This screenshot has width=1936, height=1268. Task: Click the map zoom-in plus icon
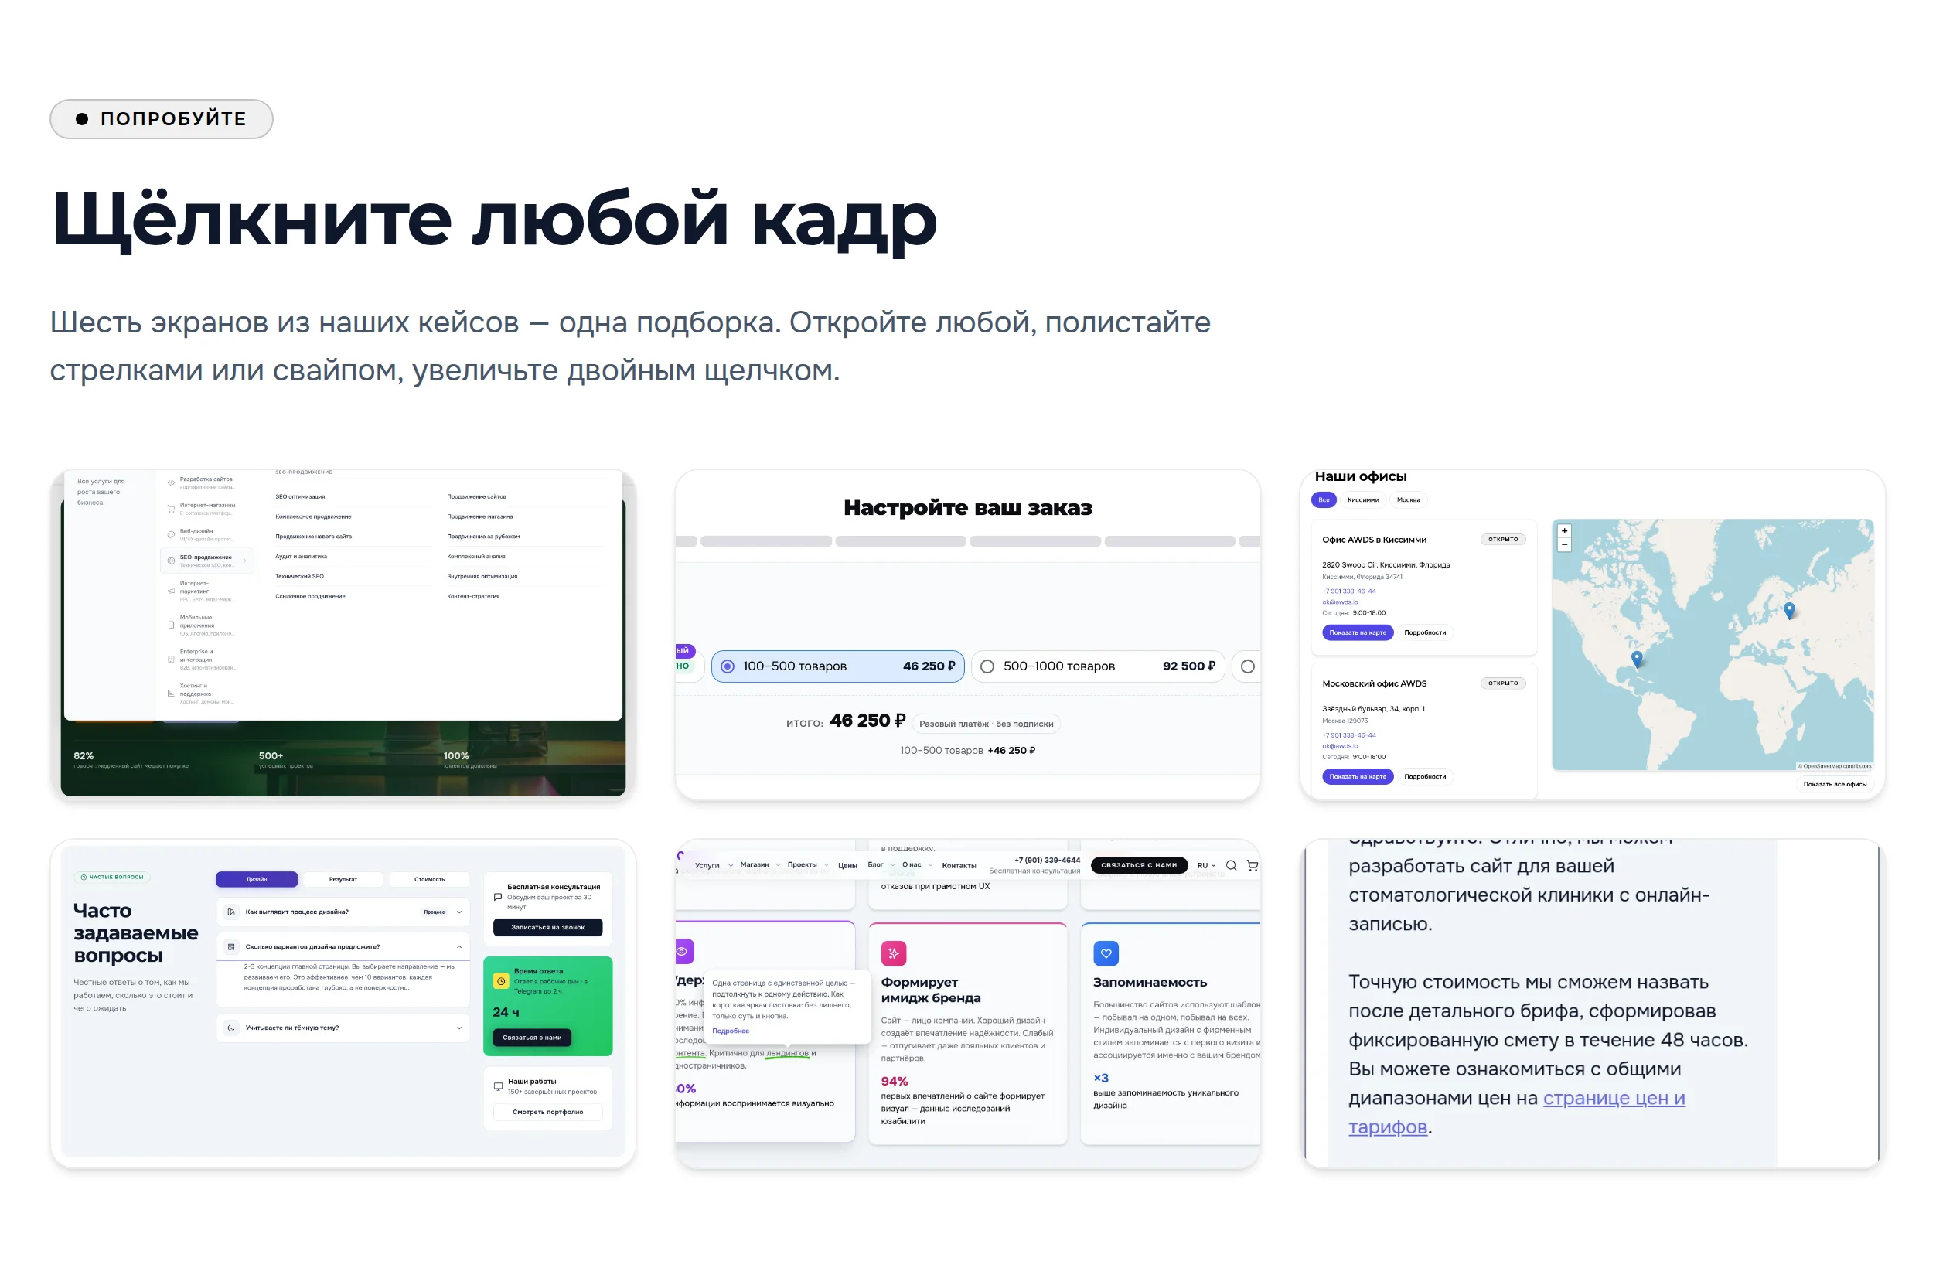coord(1563,530)
